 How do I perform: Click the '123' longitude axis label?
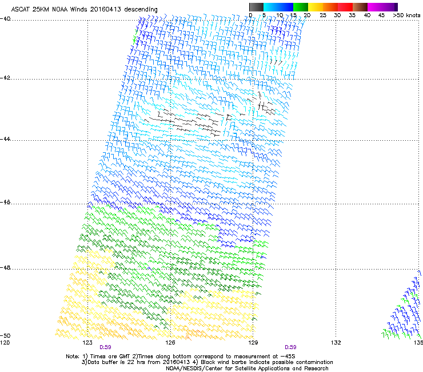[87, 343]
